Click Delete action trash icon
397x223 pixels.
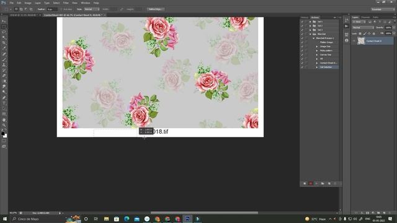pyautogui.click(x=335, y=183)
